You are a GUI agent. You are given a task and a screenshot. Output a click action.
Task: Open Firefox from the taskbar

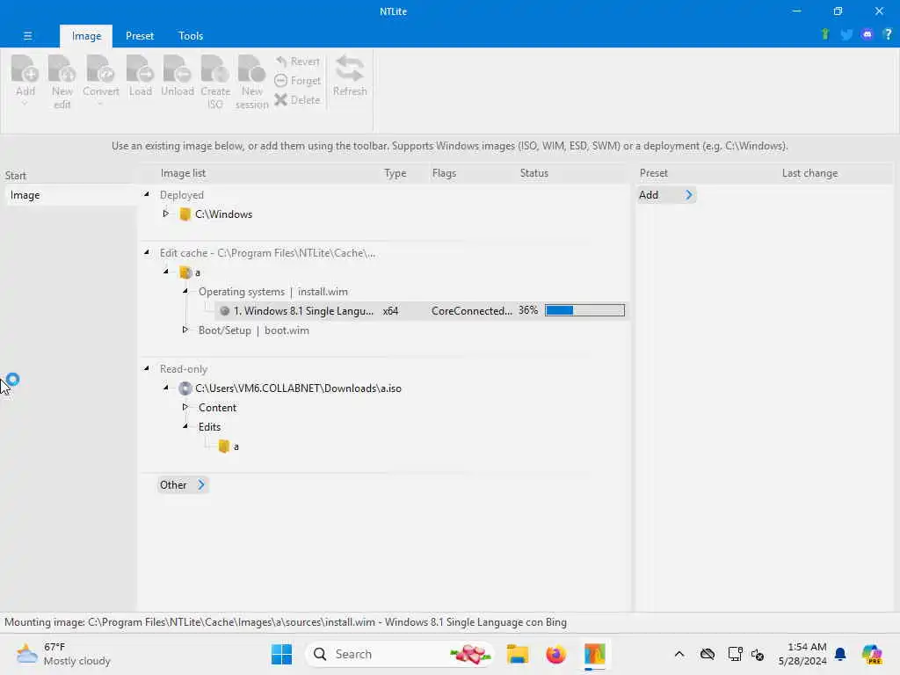(555, 654)
